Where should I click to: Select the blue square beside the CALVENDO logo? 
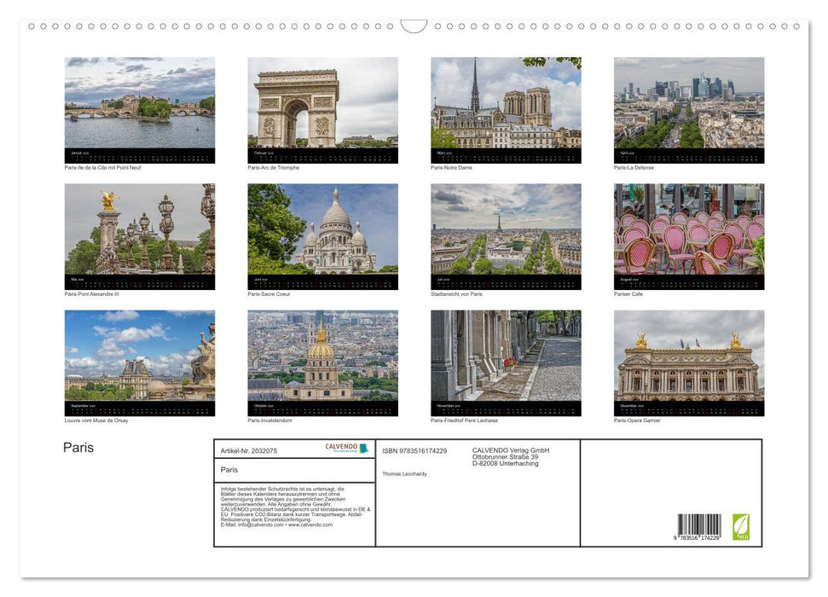pos(365,446)
